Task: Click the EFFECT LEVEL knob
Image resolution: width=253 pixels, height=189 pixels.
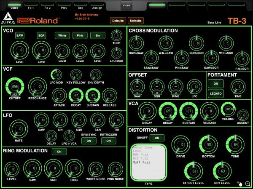Action: coord(194,171)
